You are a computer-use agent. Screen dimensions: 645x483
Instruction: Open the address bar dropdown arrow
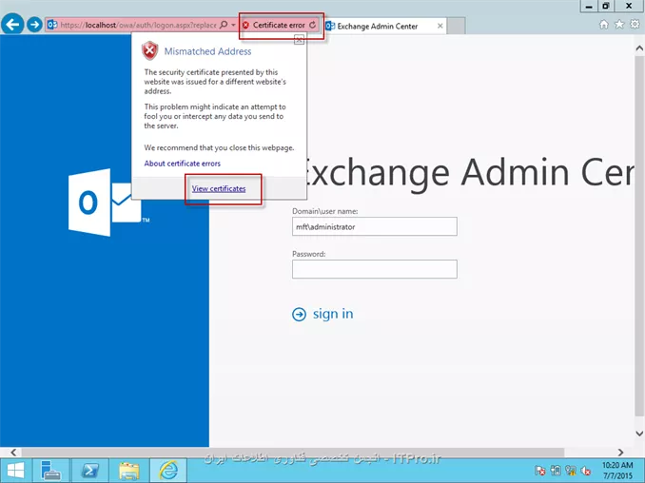[233, 25]
